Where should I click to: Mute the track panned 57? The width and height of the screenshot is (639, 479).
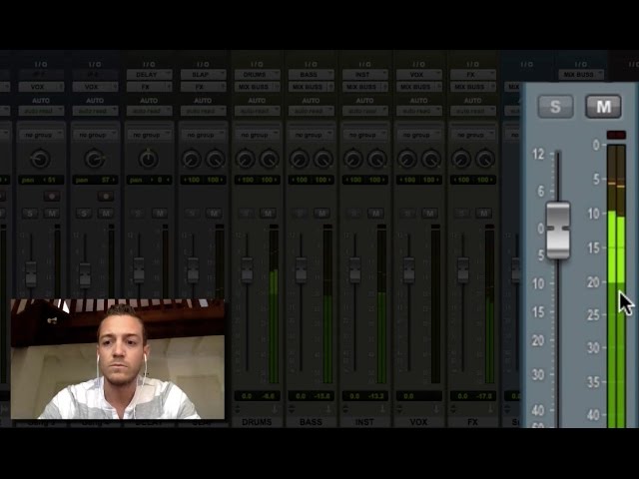click(106, 213)
